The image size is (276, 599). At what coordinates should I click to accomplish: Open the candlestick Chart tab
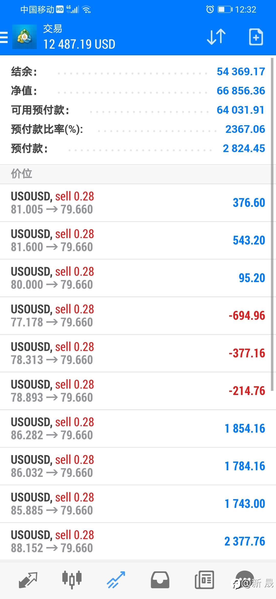72,579
